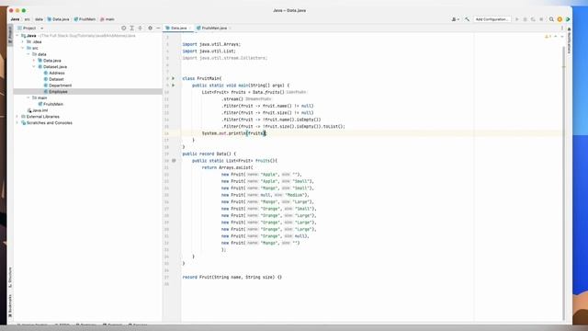Screen dimensions: 588x331
Task: Open the editor tabs more-options menu
Action: tap(561, 29)
